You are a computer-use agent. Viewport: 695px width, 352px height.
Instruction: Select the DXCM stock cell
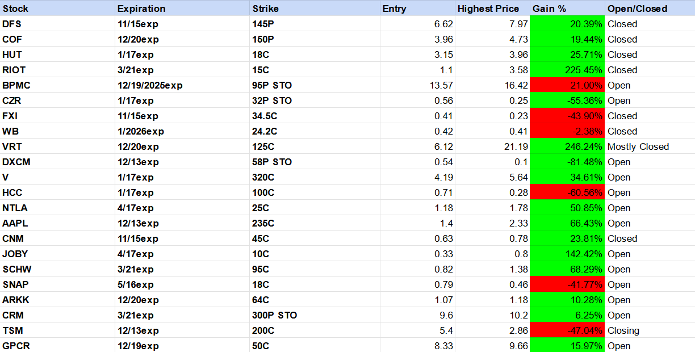(57, 162)
